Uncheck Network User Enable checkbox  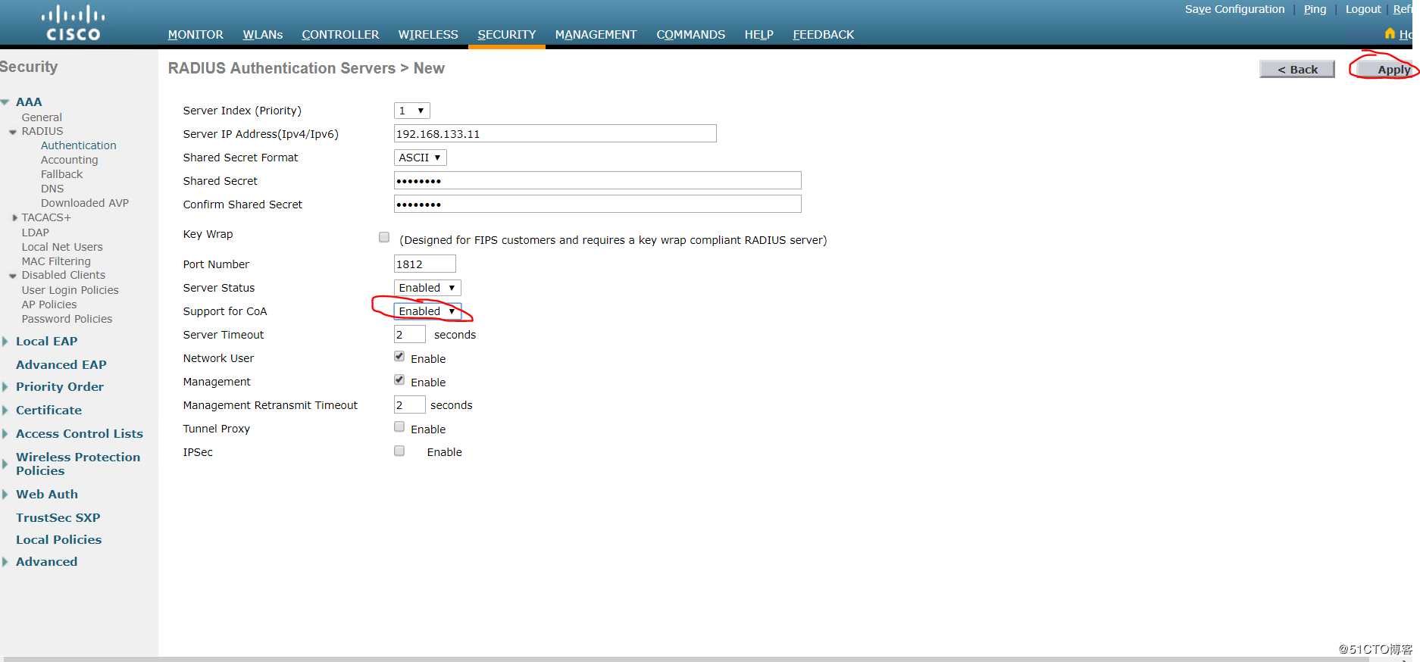pyautogui.click(x=399, y=356)
